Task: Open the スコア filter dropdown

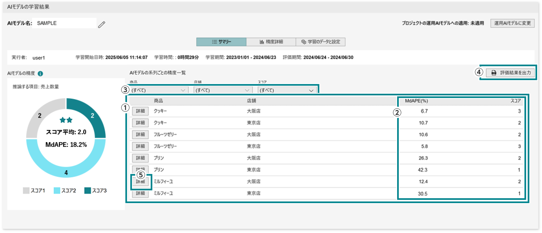Action: click(287, 90)
